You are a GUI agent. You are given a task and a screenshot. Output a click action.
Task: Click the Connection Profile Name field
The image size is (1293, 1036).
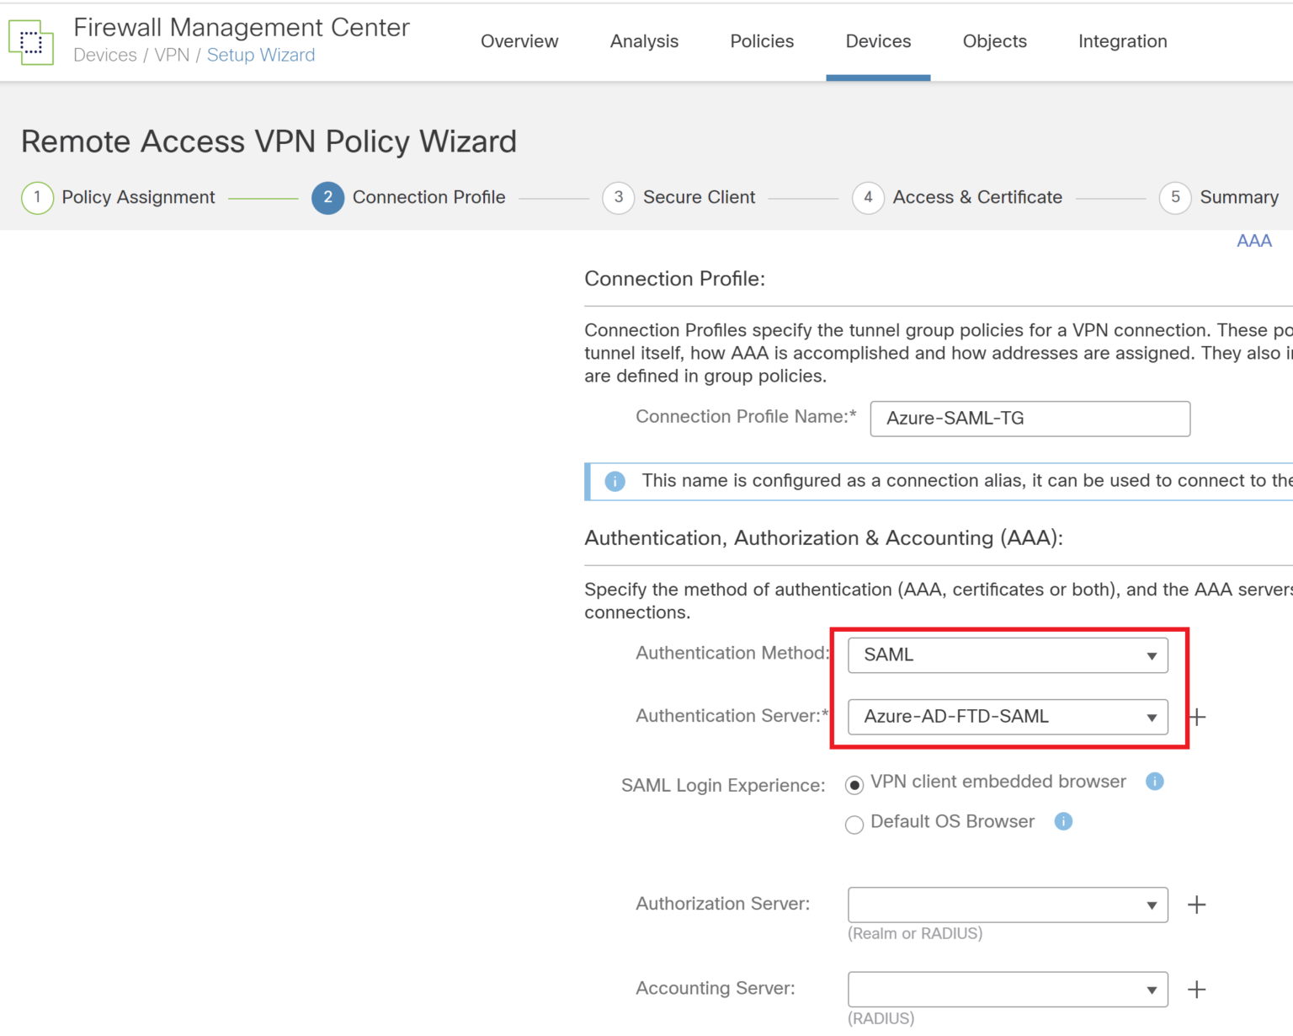(x=1029, y=418)
